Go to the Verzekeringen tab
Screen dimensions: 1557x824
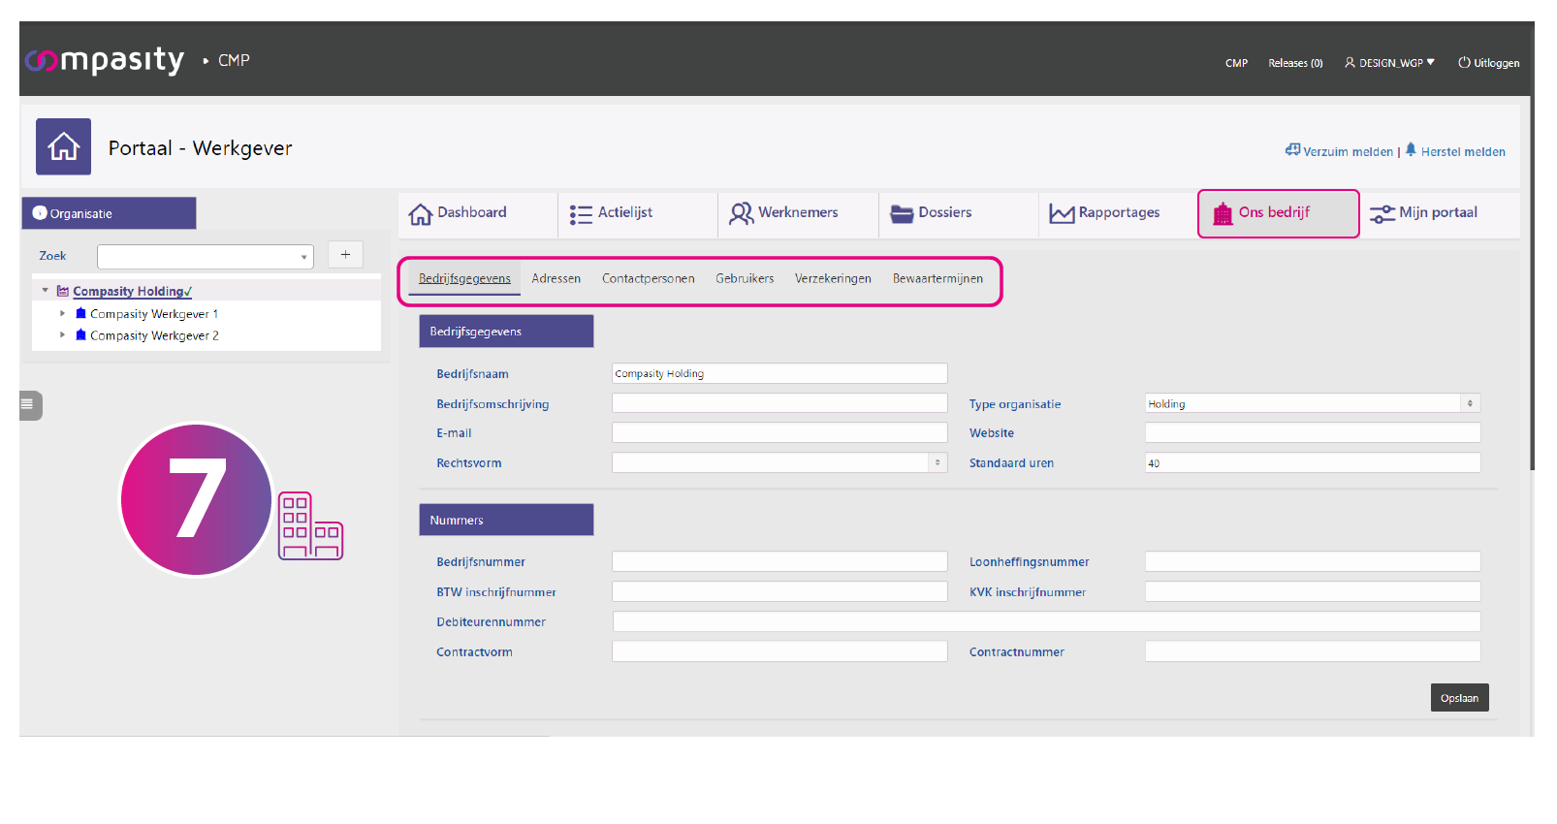point(833,278)
